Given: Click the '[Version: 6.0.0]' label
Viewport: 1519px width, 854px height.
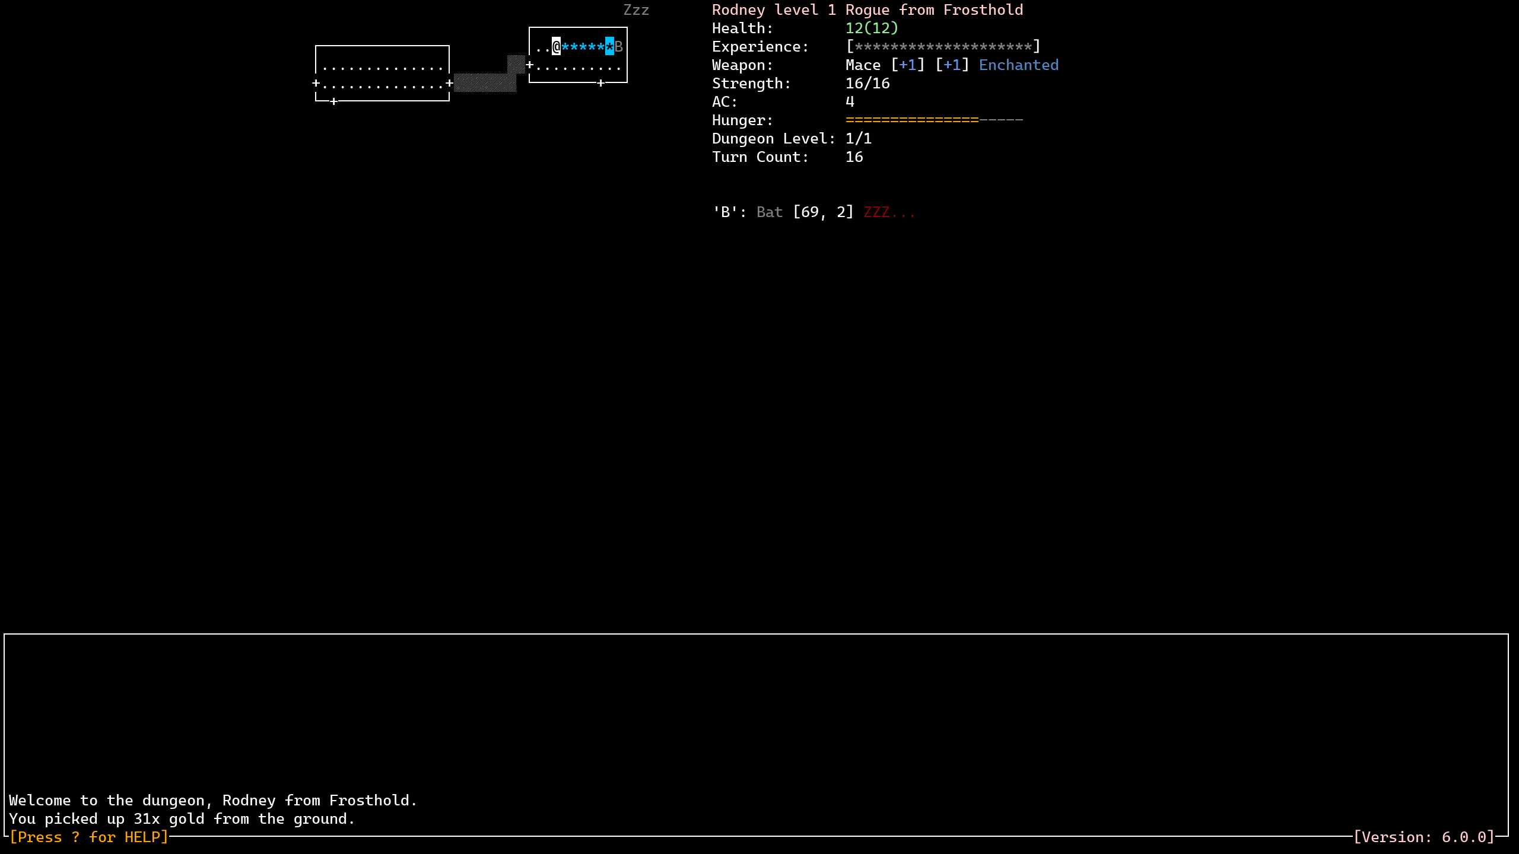Looking at the screenshot, I should 1423,837.
